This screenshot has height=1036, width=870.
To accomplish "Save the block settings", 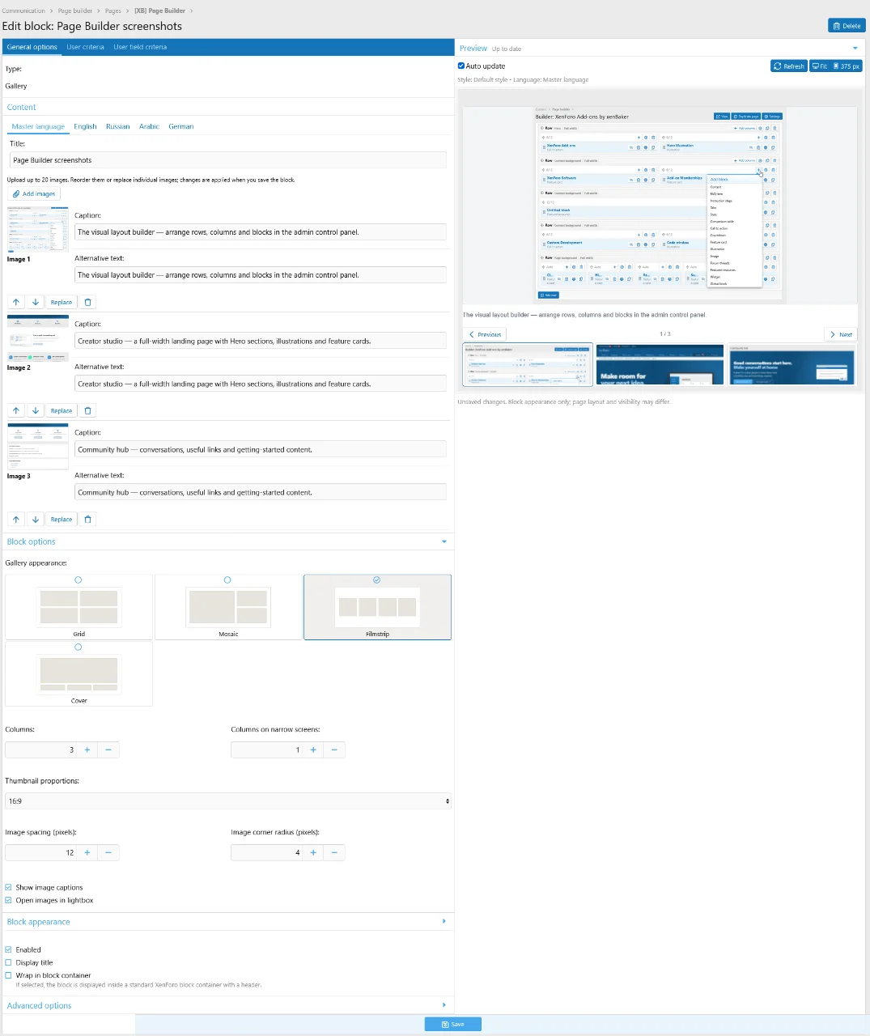I will [453, 1024].
